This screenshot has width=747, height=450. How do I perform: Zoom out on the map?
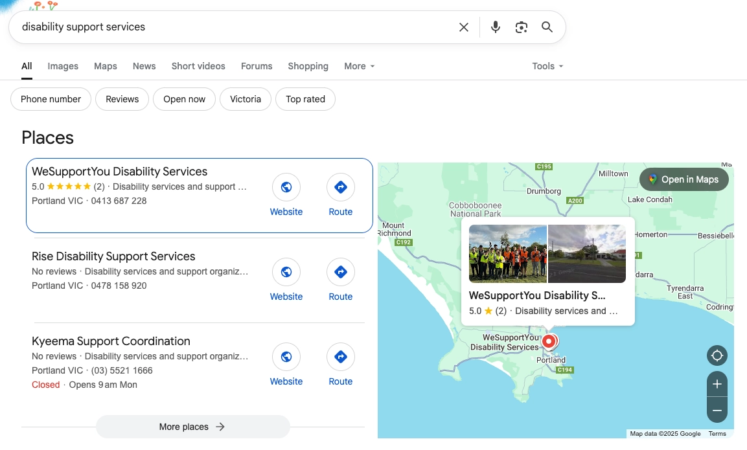717,410
